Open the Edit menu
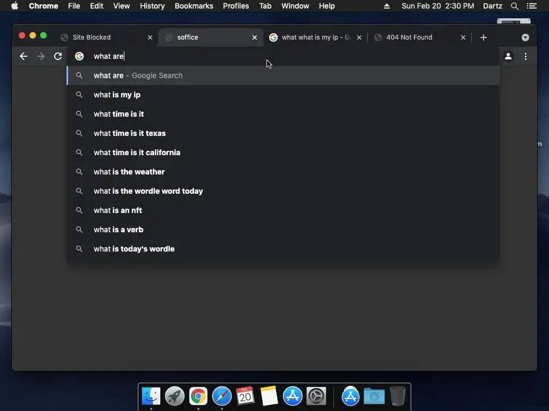 tap(97, 6)
